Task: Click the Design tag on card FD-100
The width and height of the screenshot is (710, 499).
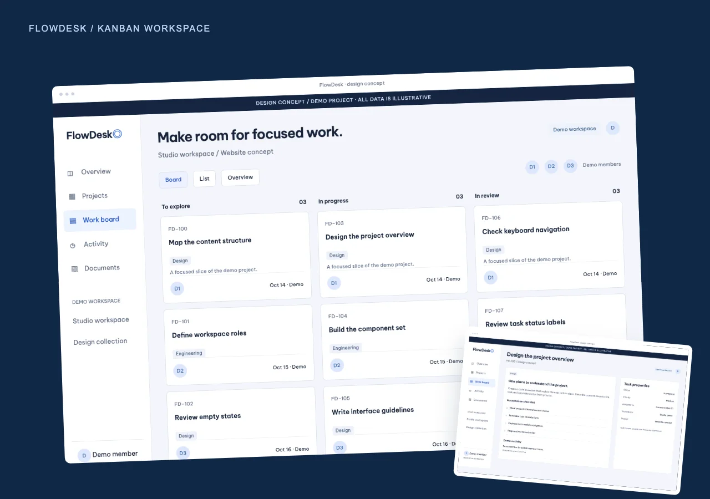Action: tap(180, 261)
